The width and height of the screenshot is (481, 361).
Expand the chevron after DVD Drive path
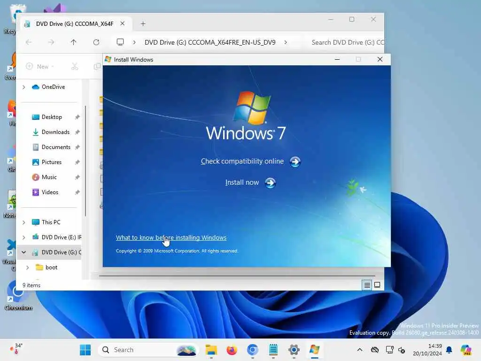click(x=286, y=42)
